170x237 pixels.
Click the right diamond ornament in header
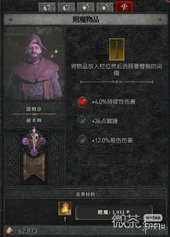tap(160, 19)
